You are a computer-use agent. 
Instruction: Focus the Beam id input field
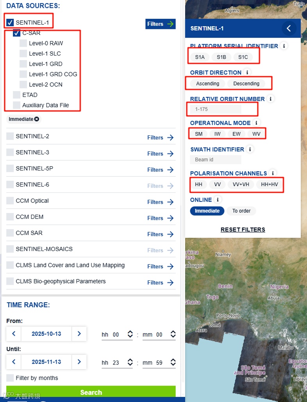point(216,160)
